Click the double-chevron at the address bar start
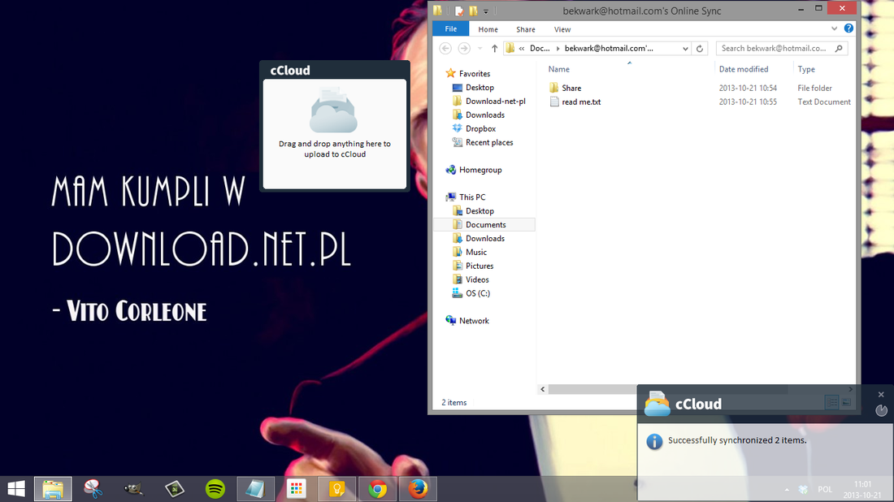The image size is (894, 502). (522, 49)
